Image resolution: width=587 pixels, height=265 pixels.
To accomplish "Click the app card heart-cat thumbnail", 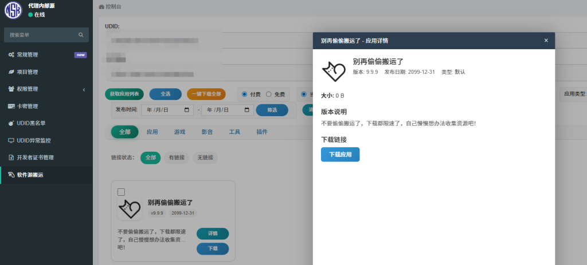I will coord(130,208).
